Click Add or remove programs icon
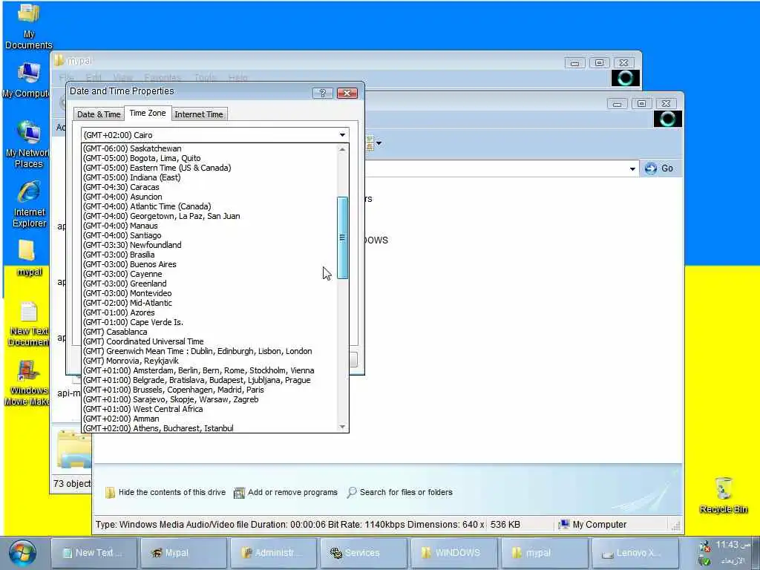Viewport: 760px width, 570px height. point(239,493)
